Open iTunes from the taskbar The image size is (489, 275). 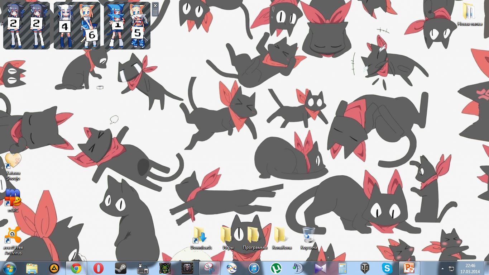(x=254, y=268)
